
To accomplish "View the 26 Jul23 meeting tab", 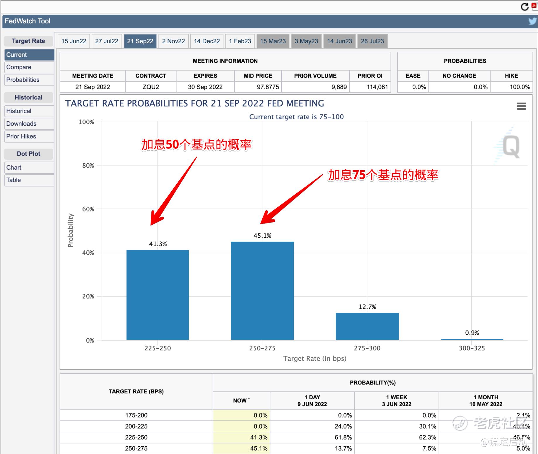I will tap(372, 41).
